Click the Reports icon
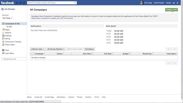 (3, 33)
